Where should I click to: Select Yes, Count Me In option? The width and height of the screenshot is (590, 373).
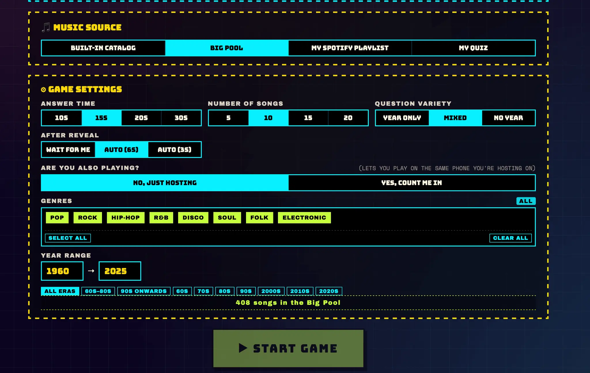click(412, 183)
